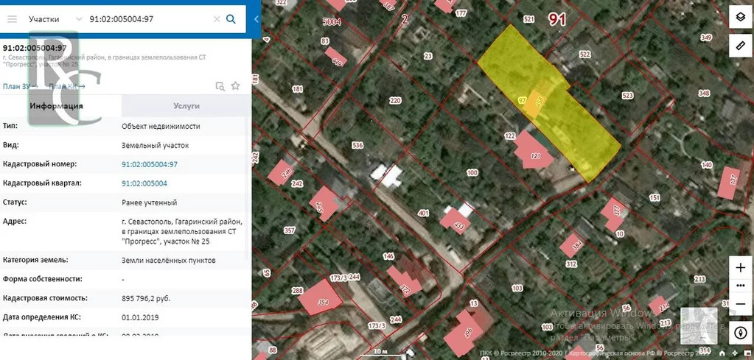
Task: Open the План КК link
Action: coord(67,86)
